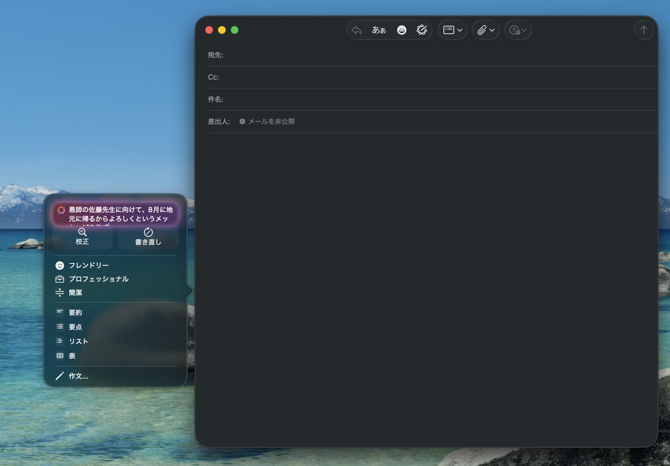Click the bullet icon beside 要点
The width and height of the screenshot is (670, 466).
60,326
